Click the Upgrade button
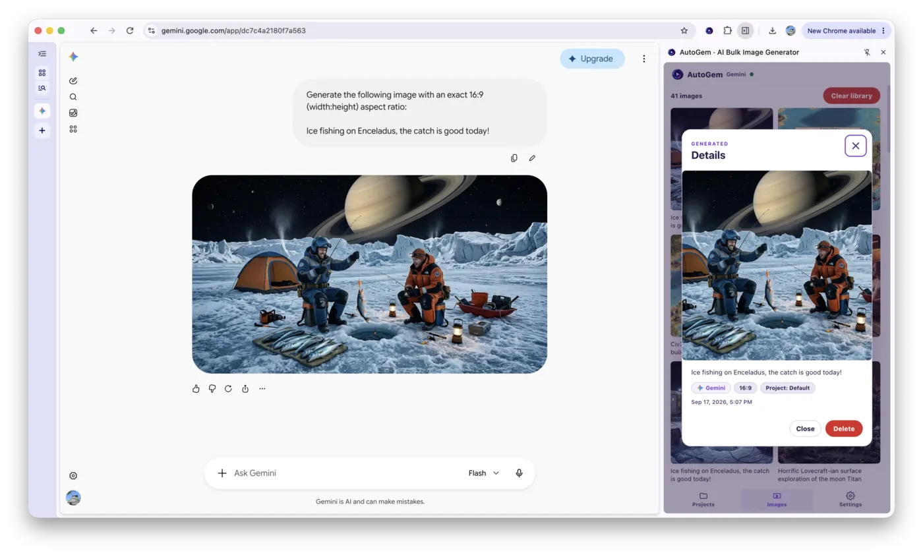923x555 pixels. coord(592,59)
